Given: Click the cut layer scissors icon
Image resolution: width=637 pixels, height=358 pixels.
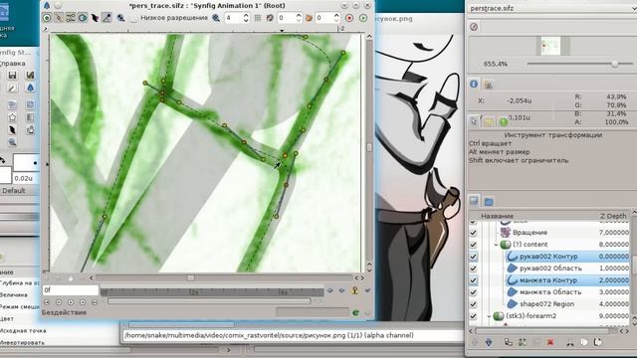Looking at the screenshot, I should tap(570, 343).
